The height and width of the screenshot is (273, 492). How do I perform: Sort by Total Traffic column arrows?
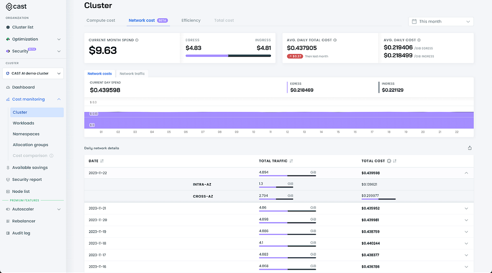pyautogui.click(x=291, y=161)
